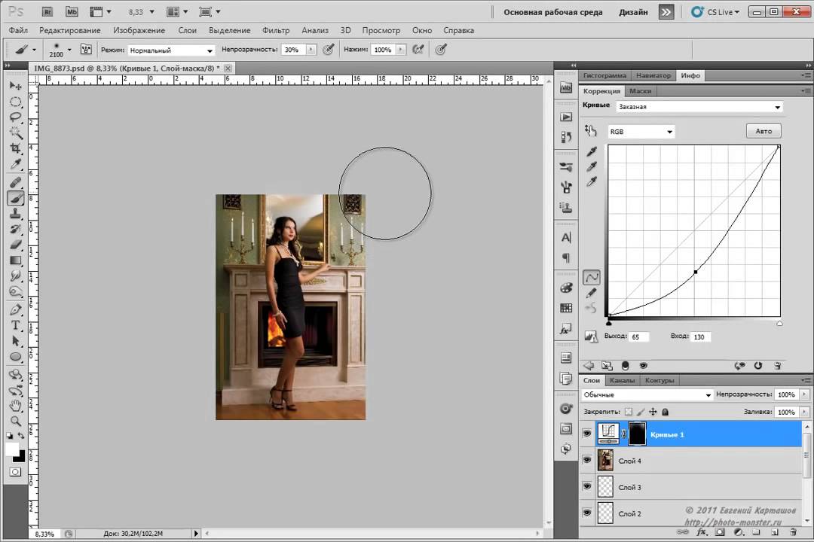Select the Clone Stamp tool
This screenshot has height=542, width=814.
(x=15, y=214)
